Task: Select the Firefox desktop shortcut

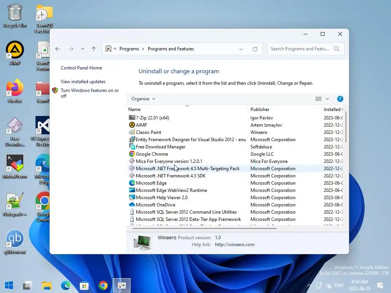Action: 15,91
